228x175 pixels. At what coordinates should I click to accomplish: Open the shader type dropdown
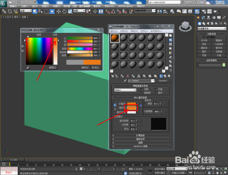point(125,90)
